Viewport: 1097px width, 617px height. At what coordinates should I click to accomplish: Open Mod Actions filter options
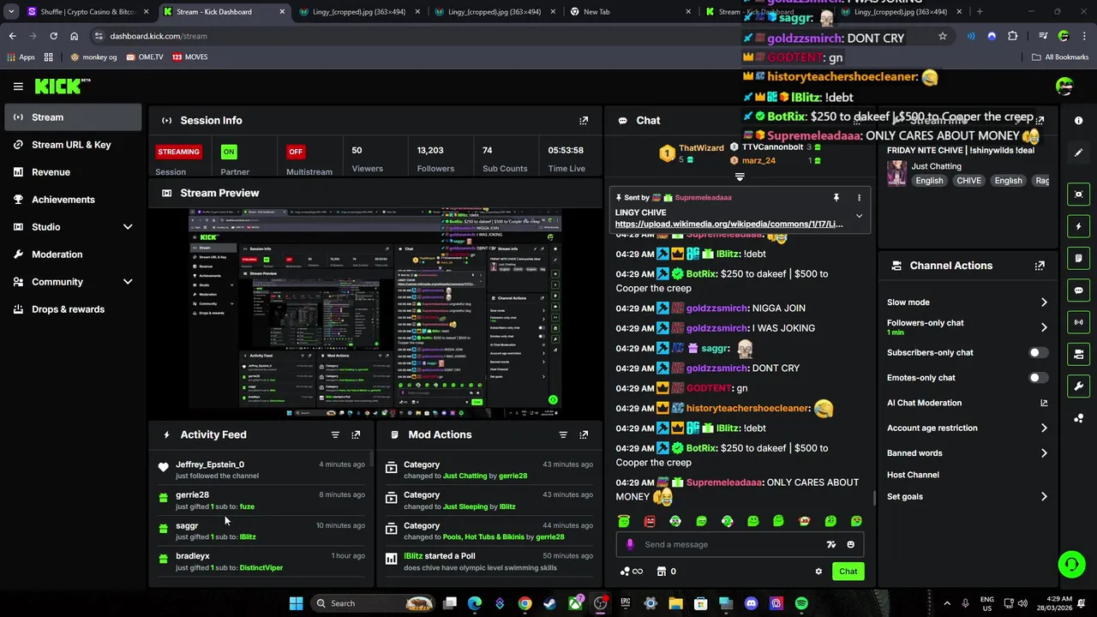[x=563, y=435]
